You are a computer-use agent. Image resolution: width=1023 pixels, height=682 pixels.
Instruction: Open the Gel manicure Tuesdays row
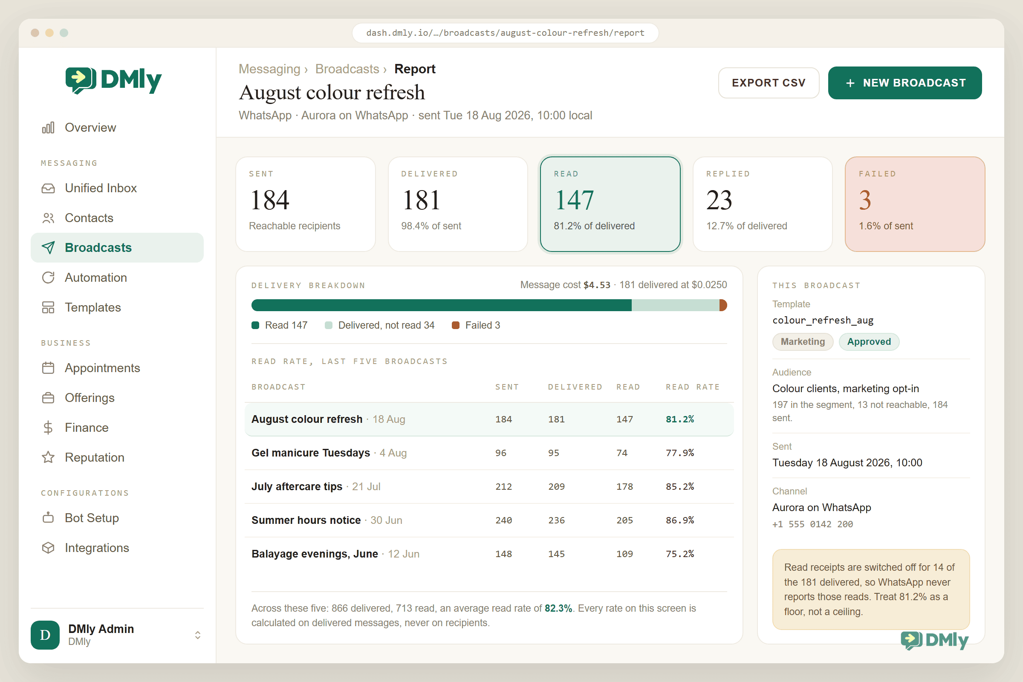(x=489, y=453)
